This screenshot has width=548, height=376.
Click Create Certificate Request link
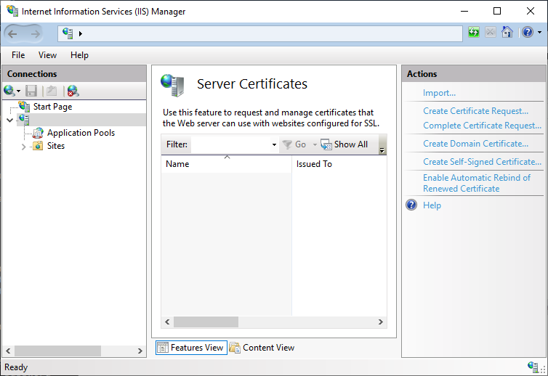[x=475, y=111]
